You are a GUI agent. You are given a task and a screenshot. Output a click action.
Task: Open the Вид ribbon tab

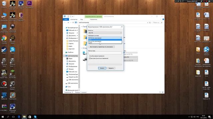coord(82,19)
